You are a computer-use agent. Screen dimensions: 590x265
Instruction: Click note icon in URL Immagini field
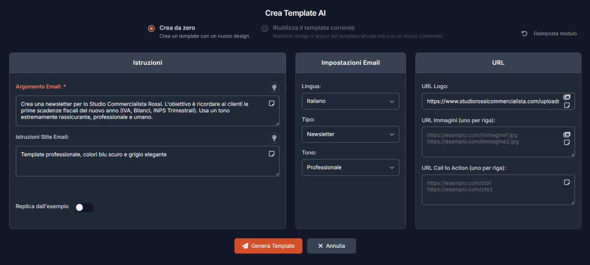tap(567, 142)
